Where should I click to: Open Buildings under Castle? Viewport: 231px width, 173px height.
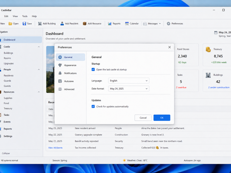[8, 53]
